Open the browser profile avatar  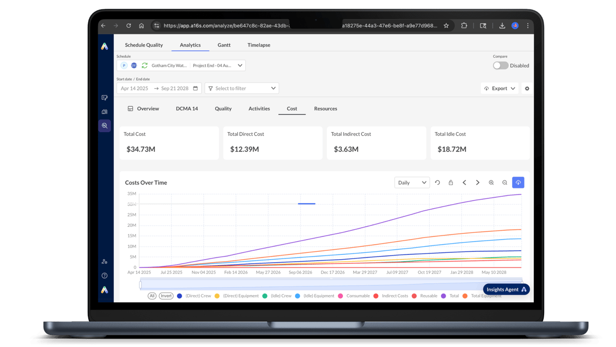tap(515, 26)
